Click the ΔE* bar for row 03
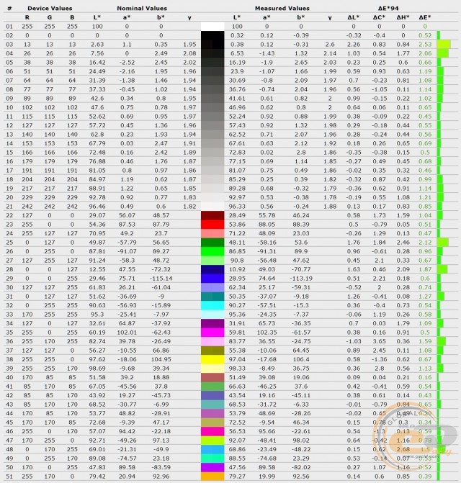This screenshot has height=483, width=461. (x=444, y=45)
